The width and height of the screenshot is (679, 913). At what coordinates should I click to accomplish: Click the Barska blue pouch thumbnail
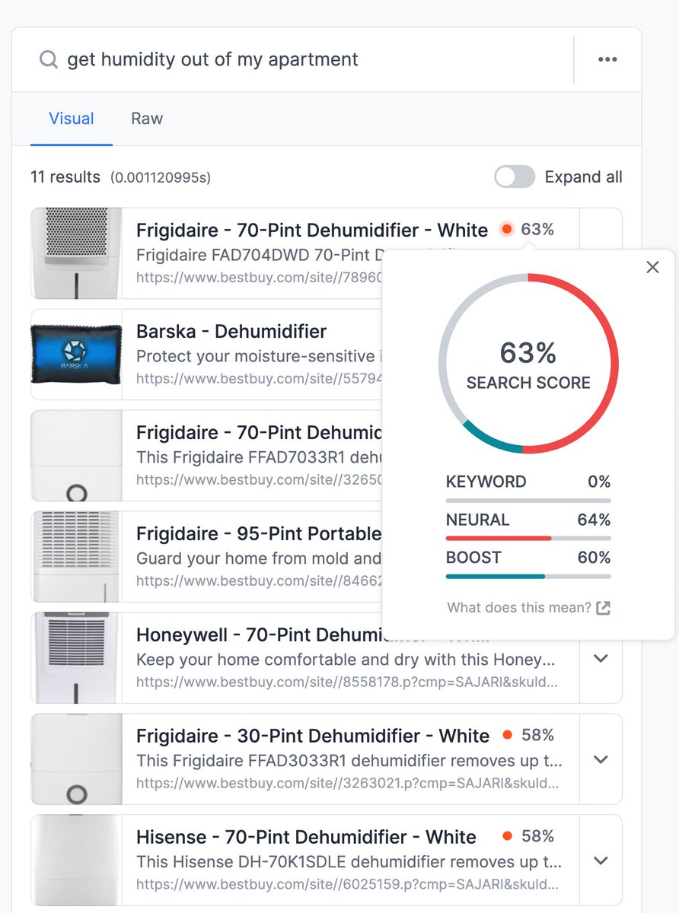76,355
